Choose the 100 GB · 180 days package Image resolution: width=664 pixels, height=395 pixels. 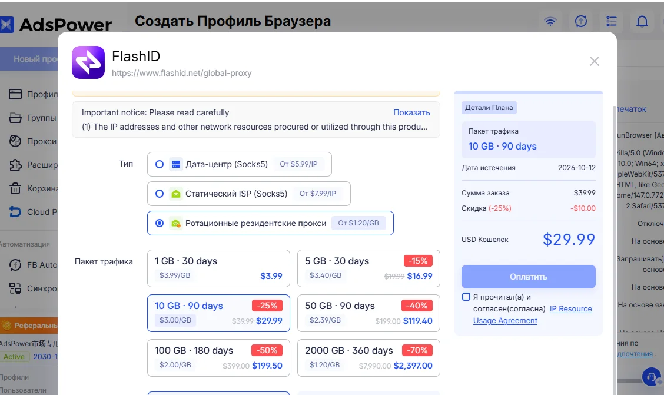(218, 358)
